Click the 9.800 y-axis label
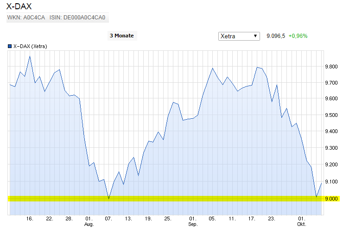The height and width of the screenshot is (231, 343). coord(331,67)
